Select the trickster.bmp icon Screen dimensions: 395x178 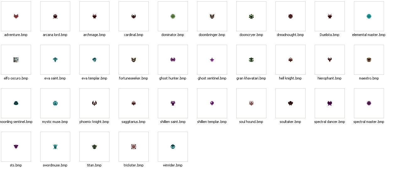pyautogui.click(x=134, y=147)
